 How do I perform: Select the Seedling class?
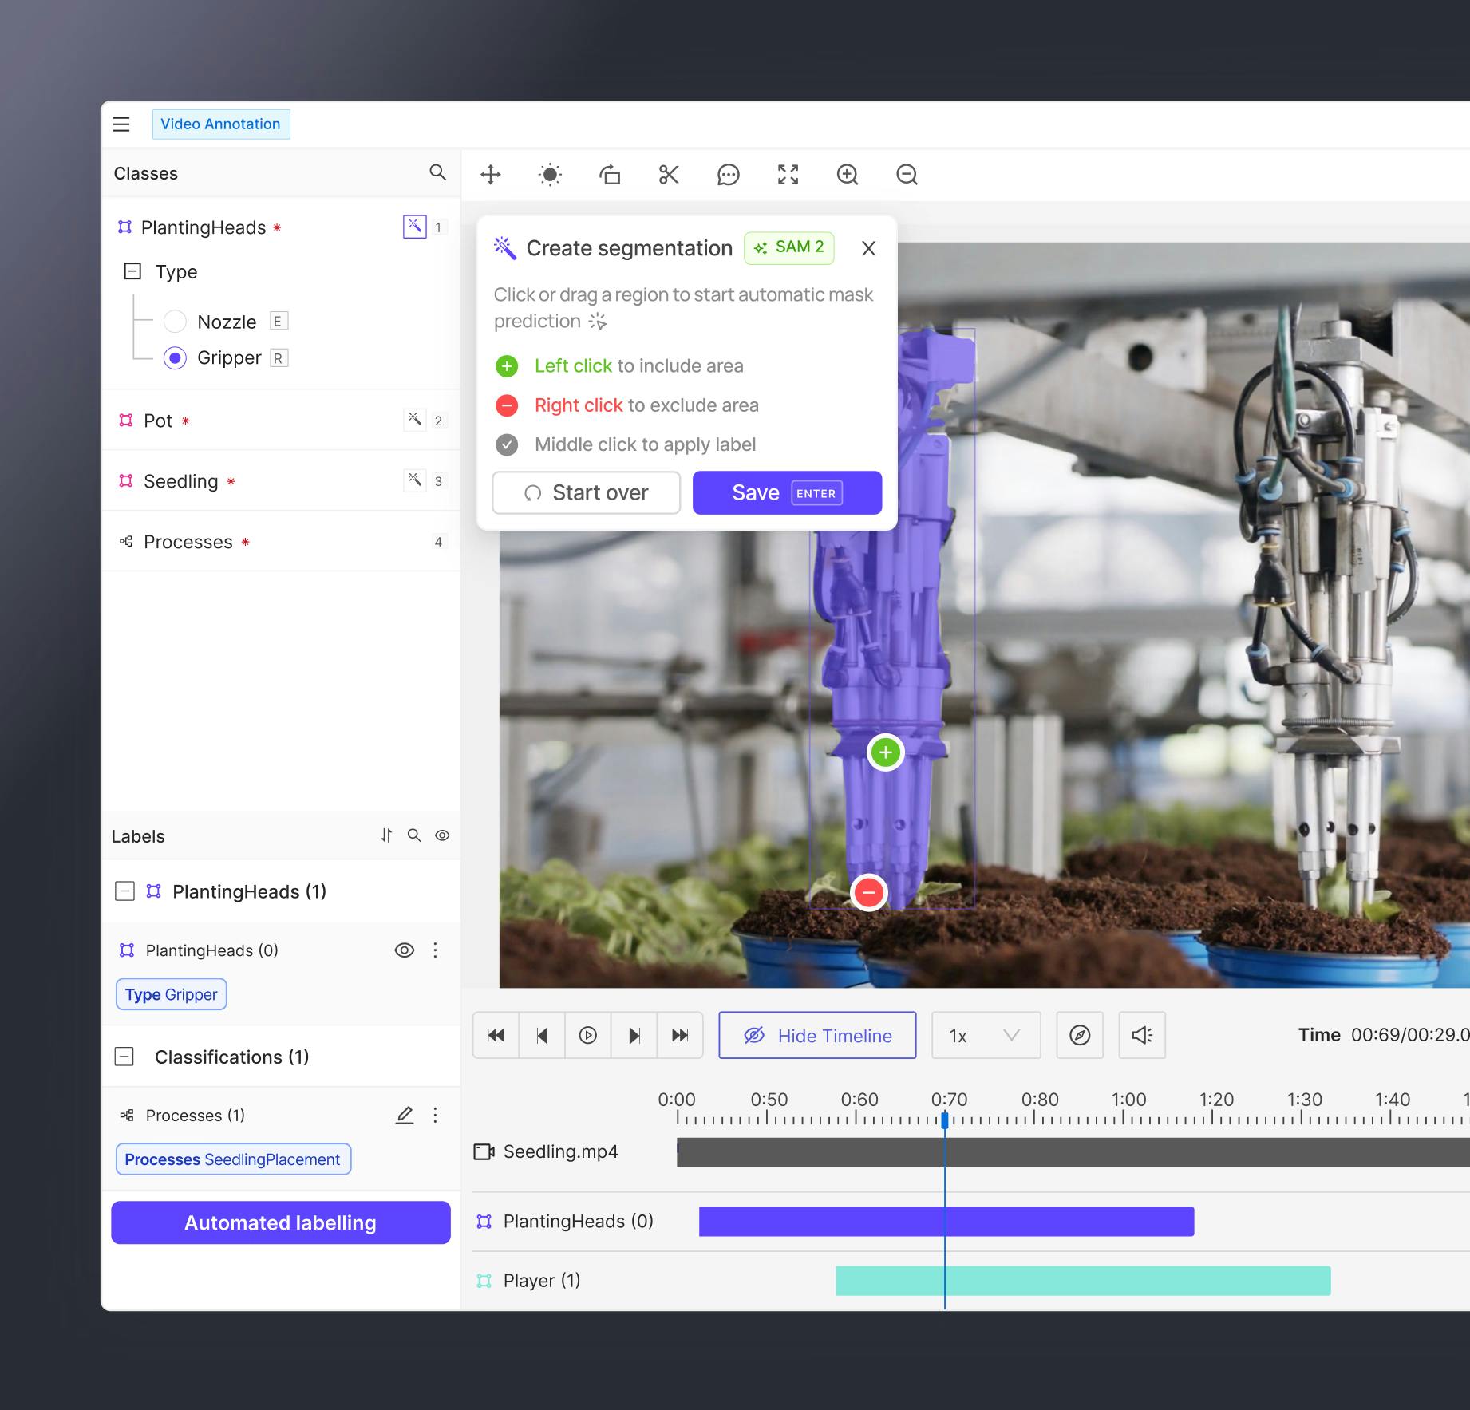[180, 481]
